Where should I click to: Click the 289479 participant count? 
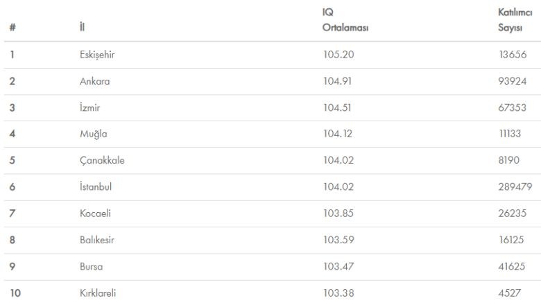pyautogui.click(x=515, y=186)
